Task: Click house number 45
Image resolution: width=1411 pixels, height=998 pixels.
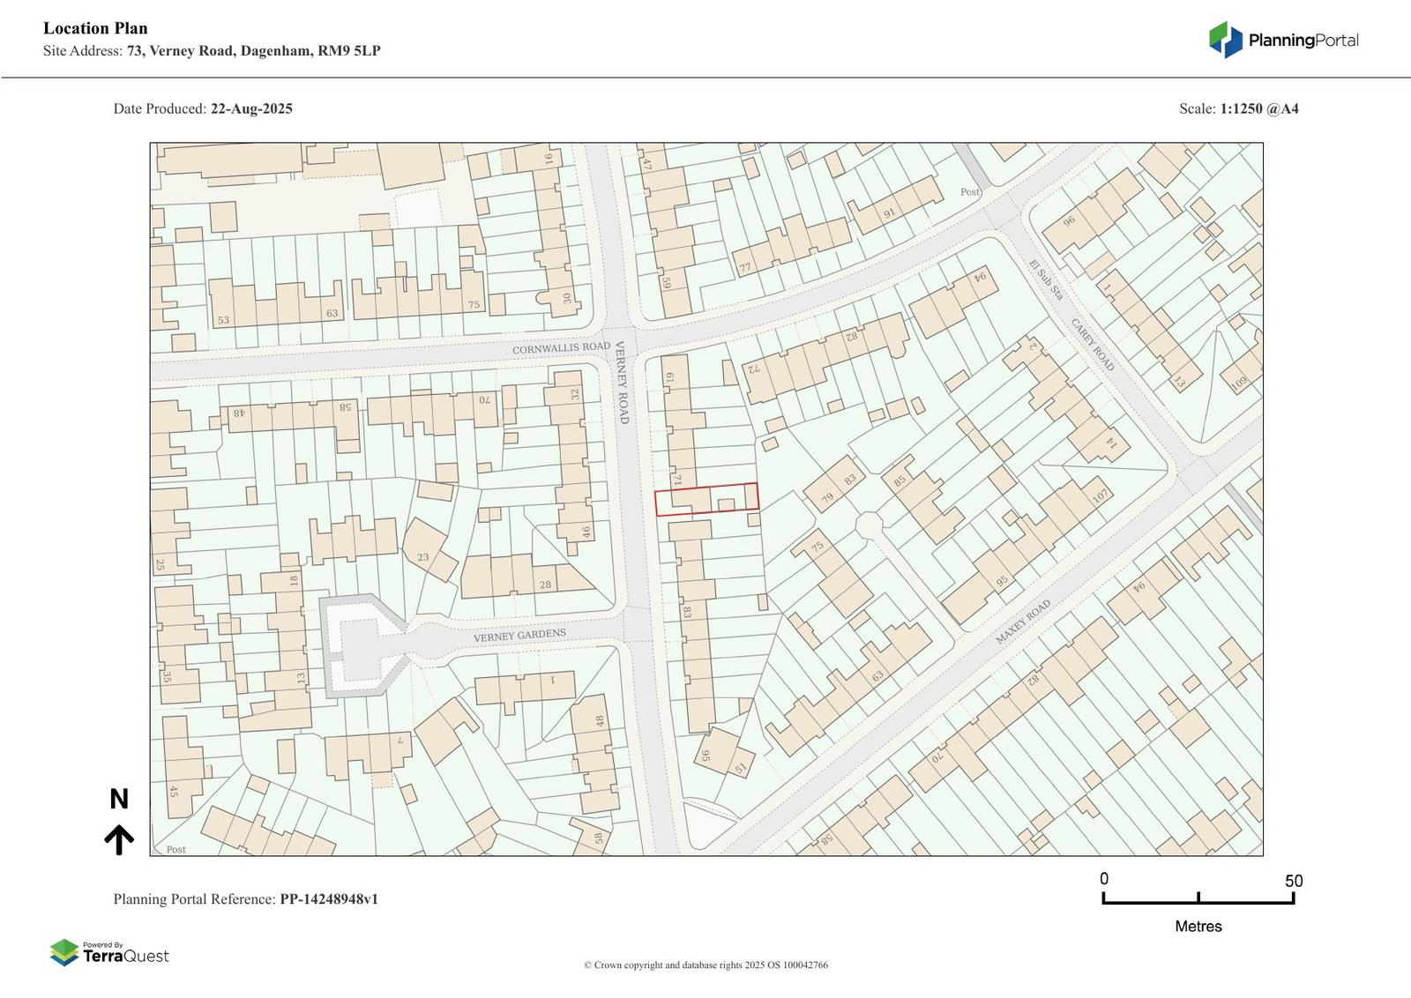Action: (x=173, y=792)
